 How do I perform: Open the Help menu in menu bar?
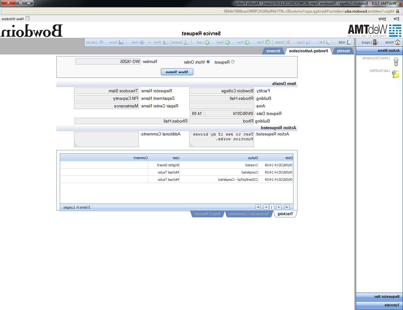(x=382, y=19)
